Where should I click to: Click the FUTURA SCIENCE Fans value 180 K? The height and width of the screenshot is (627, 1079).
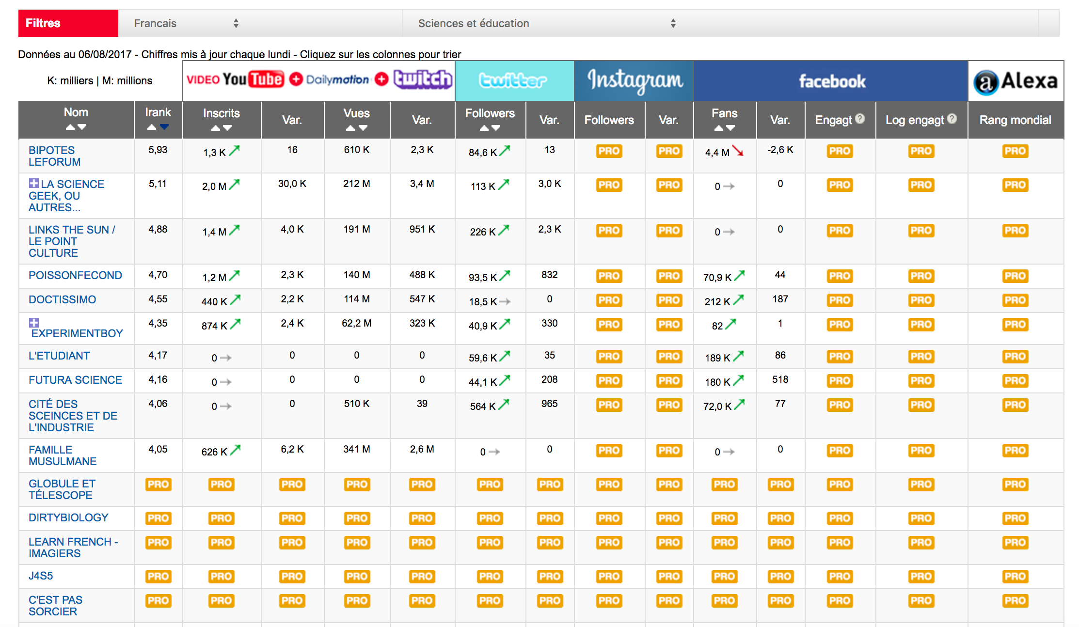click(717, 382)
